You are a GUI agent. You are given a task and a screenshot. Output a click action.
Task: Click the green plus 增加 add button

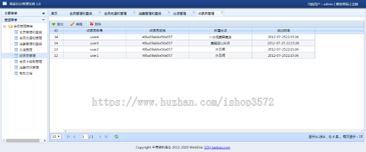(x=57, y=24)
